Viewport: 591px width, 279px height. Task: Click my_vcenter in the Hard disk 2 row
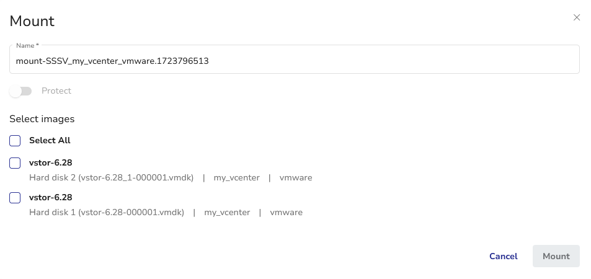(236, 178)
